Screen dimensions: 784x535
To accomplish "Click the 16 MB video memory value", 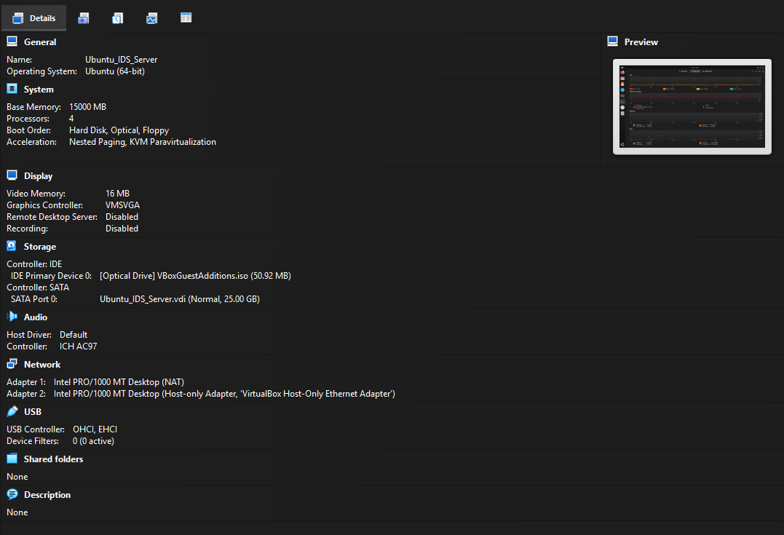I will click(117, 194).
